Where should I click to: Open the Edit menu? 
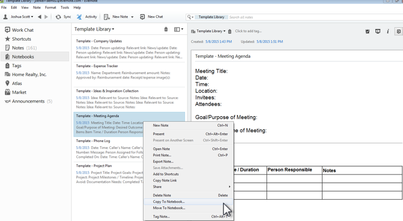(14, 8)
